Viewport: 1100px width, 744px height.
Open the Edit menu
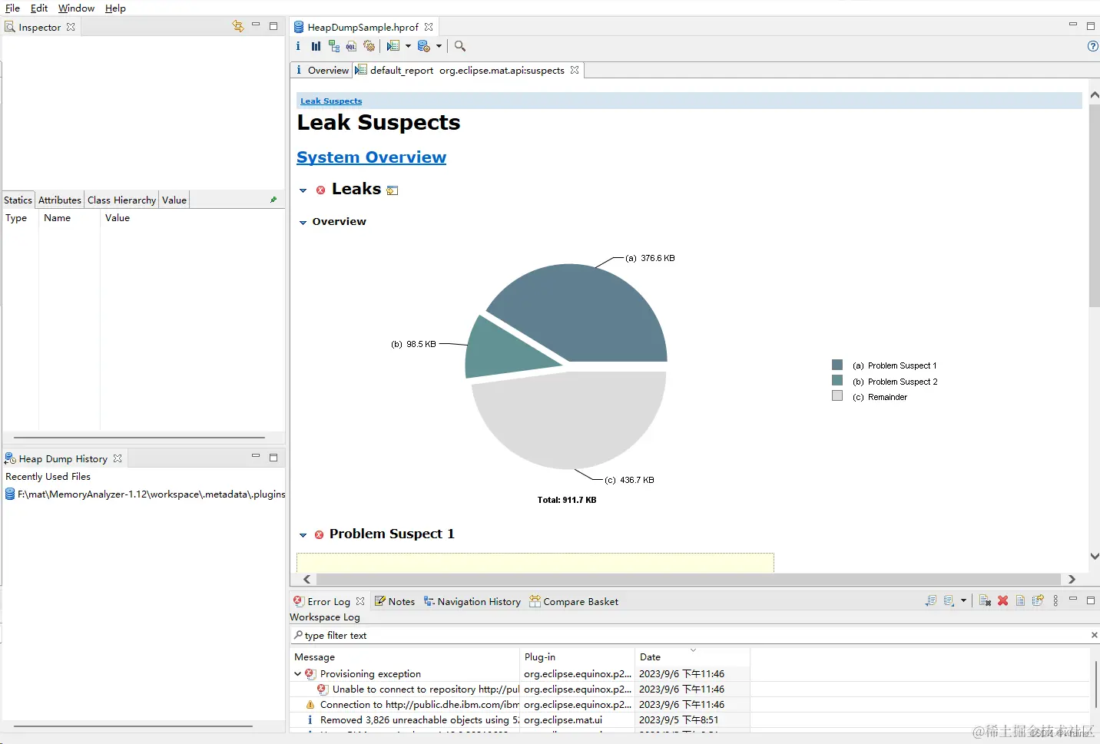pos(39,8)
